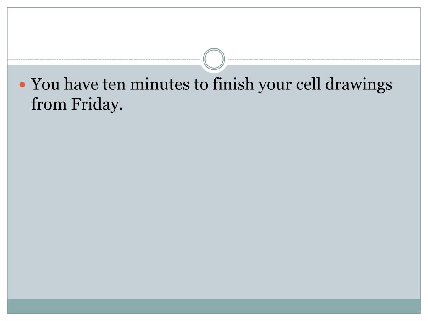Screen dimensions: 428x321
Task: Click the blank body area below "Friday."
Action: (214, 205)
